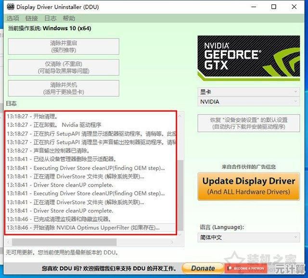Click the 清除并重启 button

pyautogui.click(x=64, y=46)
